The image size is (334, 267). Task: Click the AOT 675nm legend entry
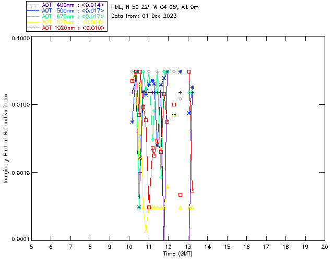[x=66, y=16]
